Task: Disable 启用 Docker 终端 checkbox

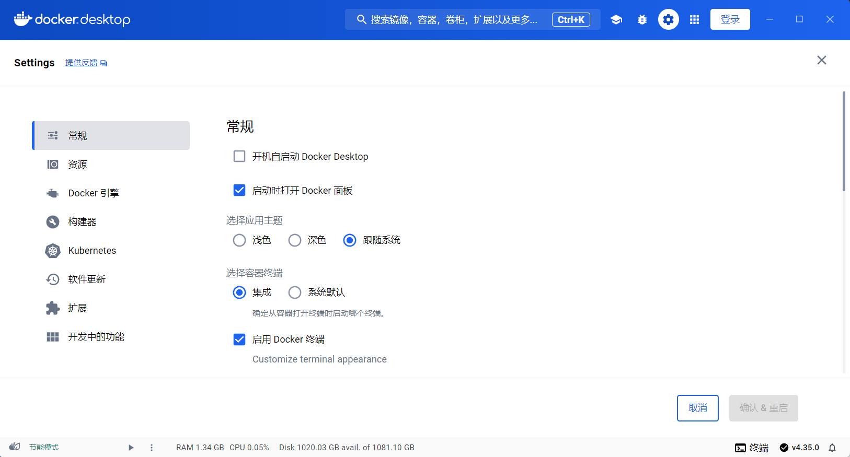Action: click(x=239, y=339)
